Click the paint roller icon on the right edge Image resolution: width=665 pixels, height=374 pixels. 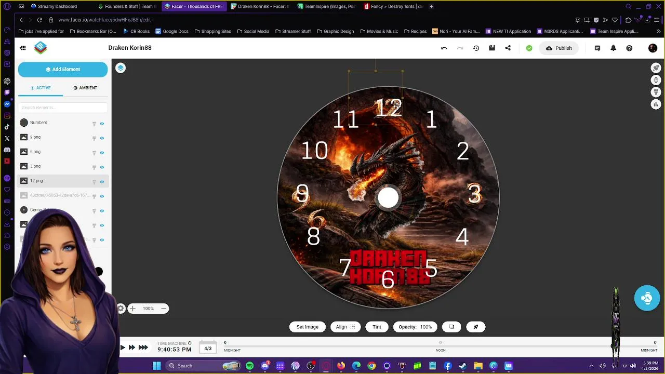point(656,92)
